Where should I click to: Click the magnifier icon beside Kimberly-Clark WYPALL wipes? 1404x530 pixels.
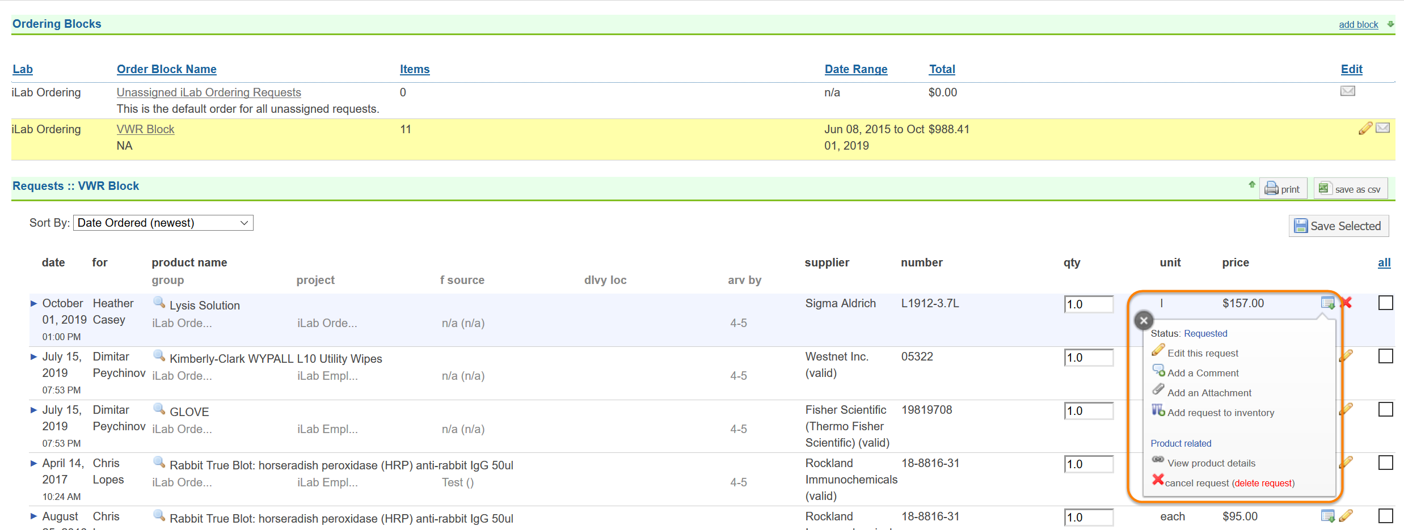[x=159, y=356]
